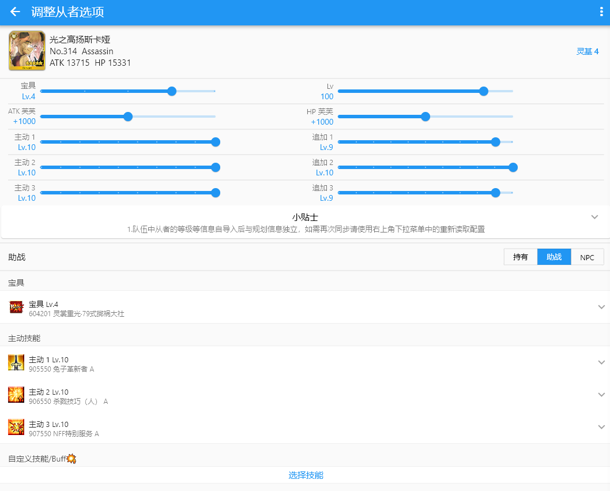
Task: Adjust the 宝具 Lv.4 slider
Action: 127,91
